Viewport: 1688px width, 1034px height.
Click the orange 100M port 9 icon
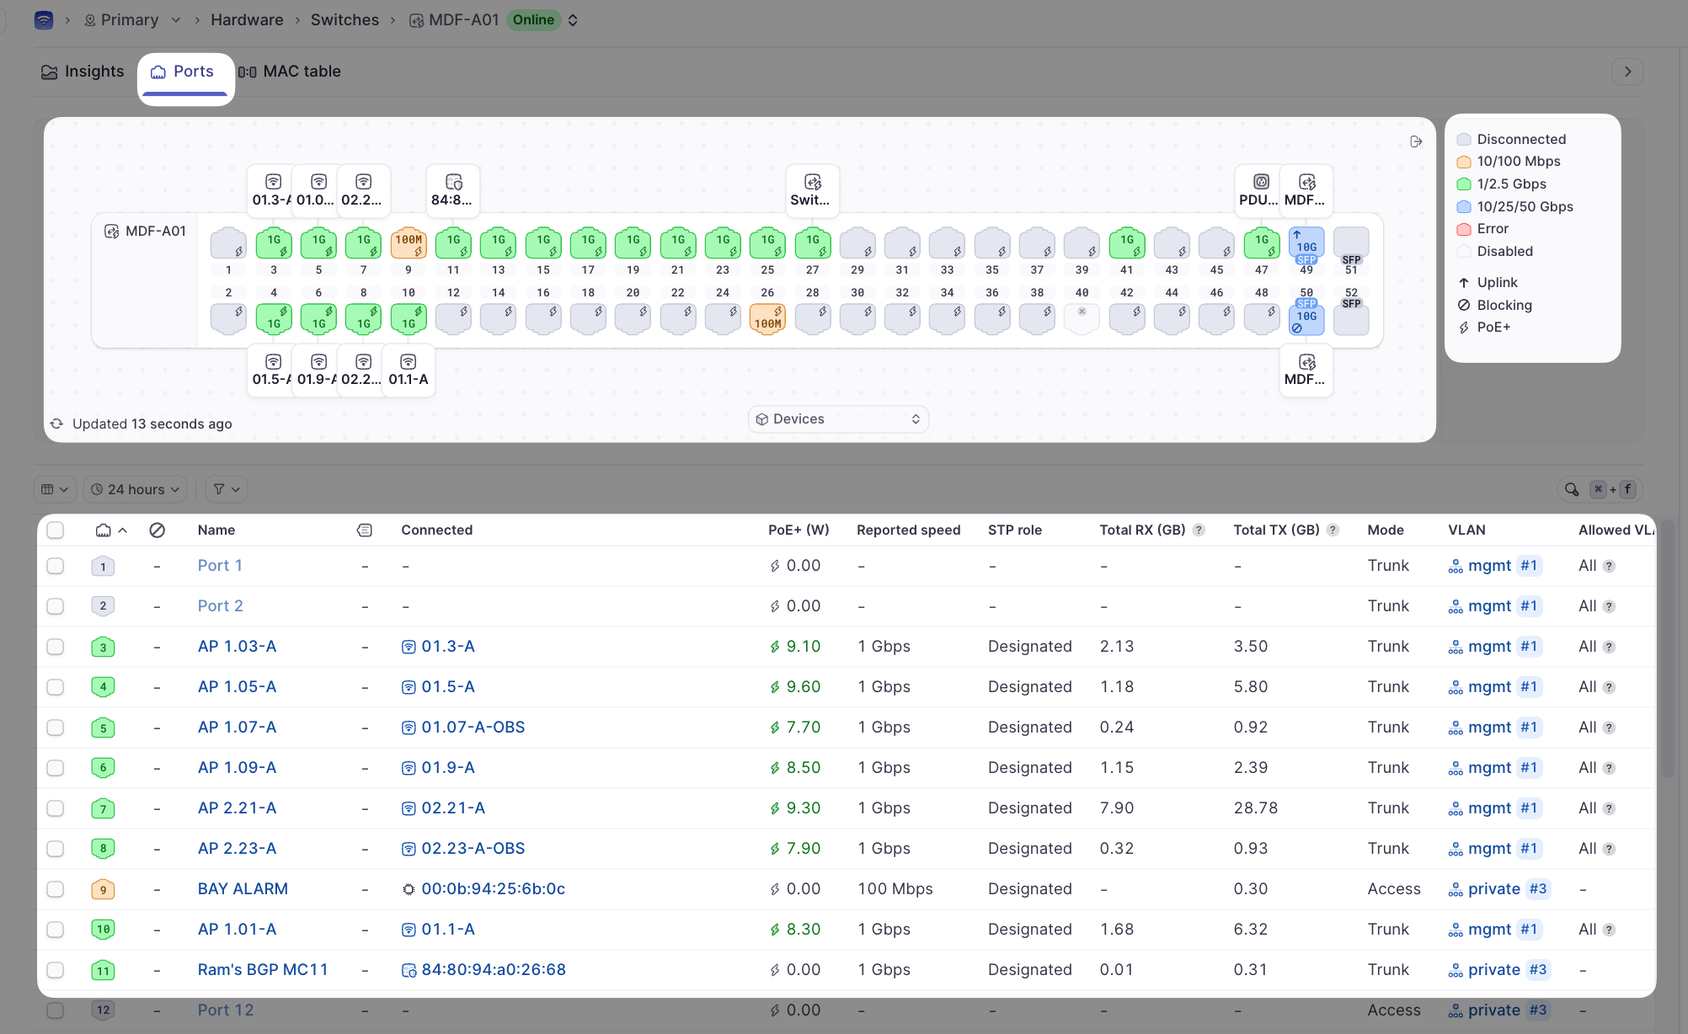pos(409,243)
